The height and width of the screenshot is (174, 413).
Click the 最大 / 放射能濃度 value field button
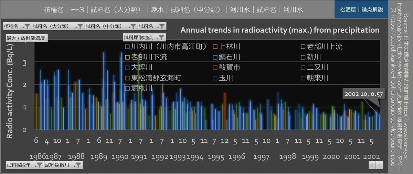26,38
